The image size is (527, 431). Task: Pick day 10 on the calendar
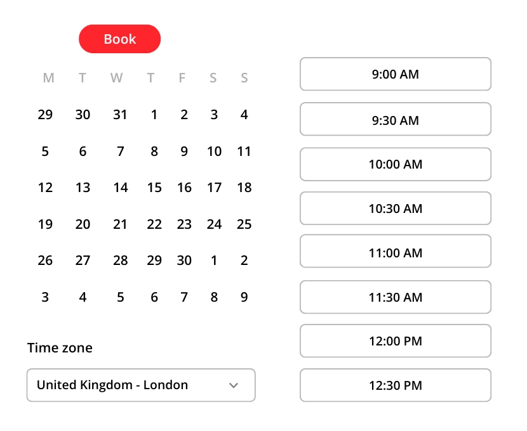(215, 151)
